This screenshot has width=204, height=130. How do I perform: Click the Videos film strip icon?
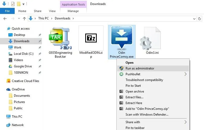[x=10, y=60]
